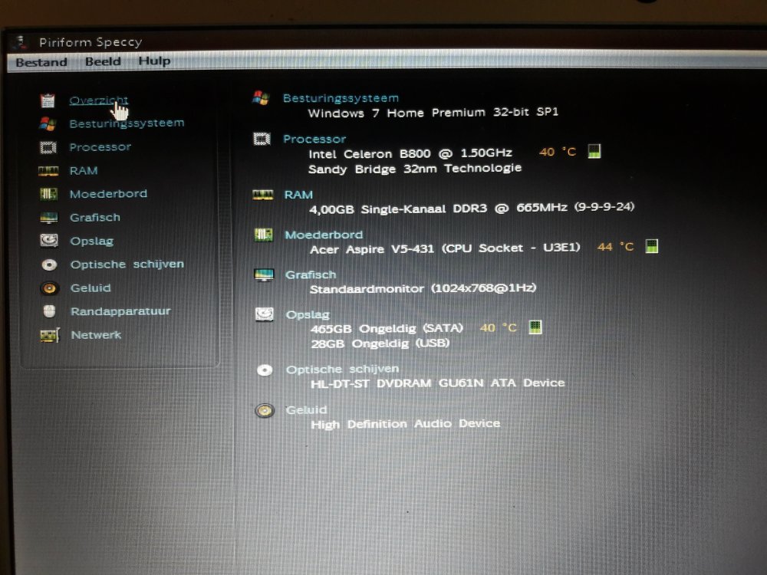Click the Grafisch heading in the summary
767x575 pixels.
tap(311, 274)
